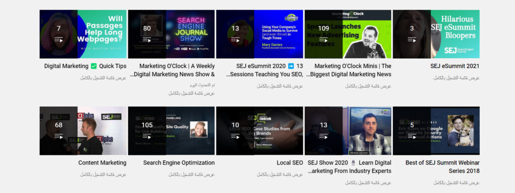View full playlist under SEJ eSummit 2020
This screenshot has width=515, height=193.
coord(280,86)
